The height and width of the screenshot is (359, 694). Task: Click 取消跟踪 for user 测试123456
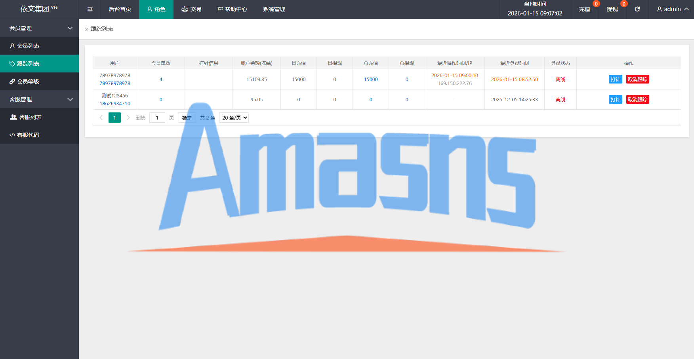point(638,99)
